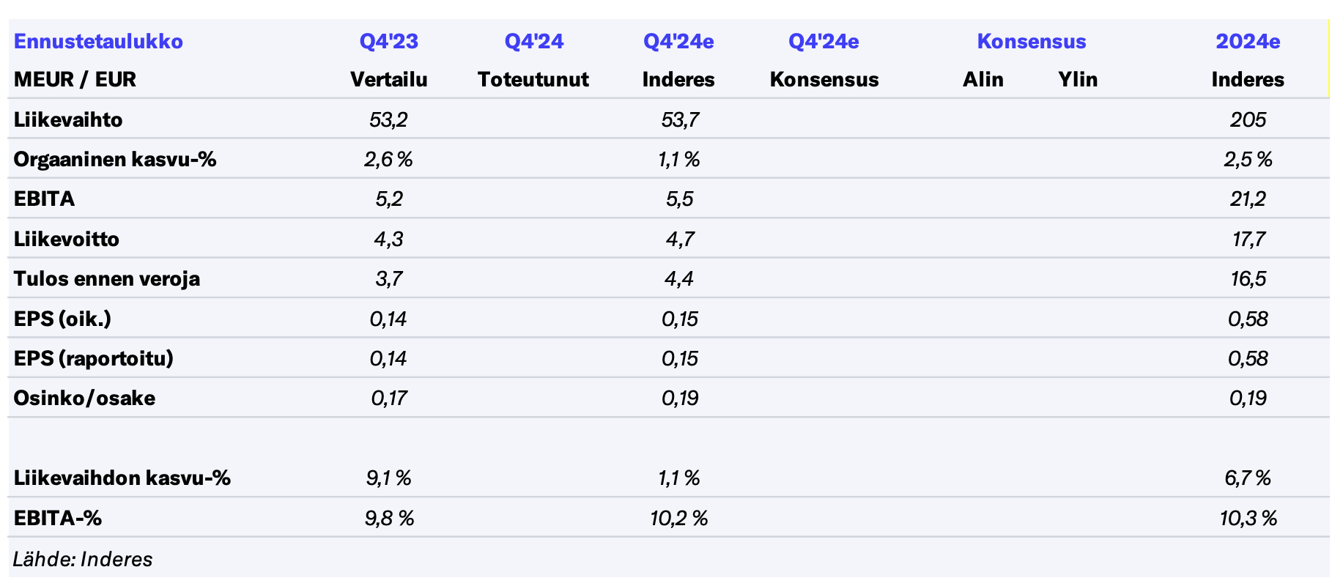1332x586 pixels.
Task: Select the Liikevaihdon kasvu-% row label
Action: (122, 478)
